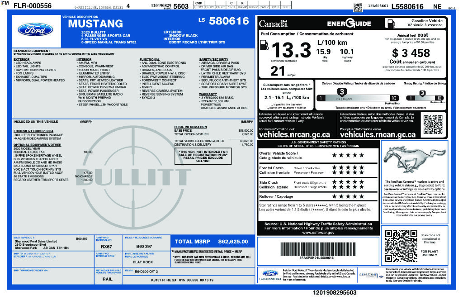
Task: Click the TOTAL MSRP $62,625.00 banner
Action: tap(213, 242)
